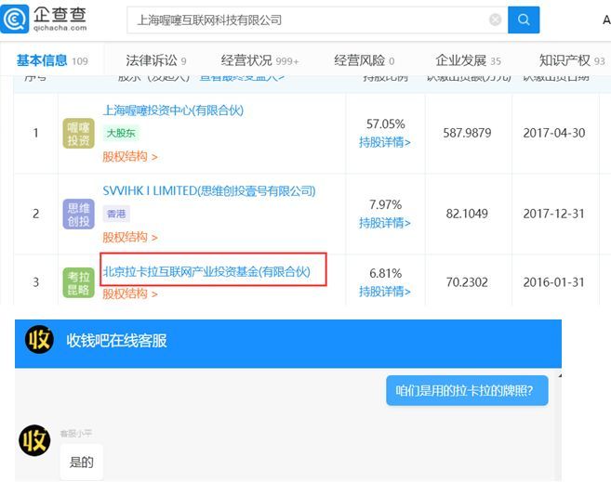The width and height of the screenshot is (611, 482).
Task: Select the date 2017-04-30
Action: (x=554, y=133)
